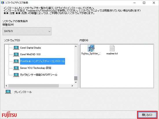Click the horizontal scroll left arrow

click(x=6, y=86)
